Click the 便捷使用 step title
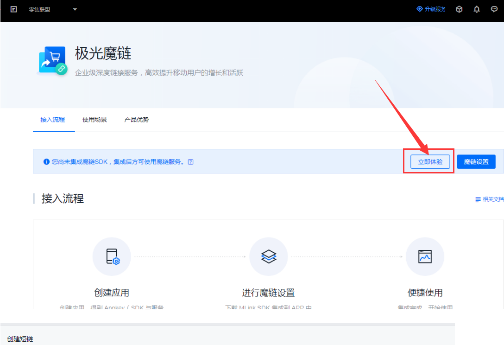 pyautogui.click(x=425, y=293)
